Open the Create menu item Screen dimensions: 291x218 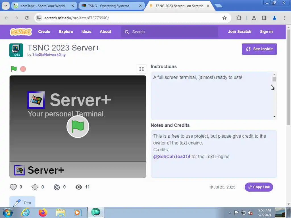[44, 32]
